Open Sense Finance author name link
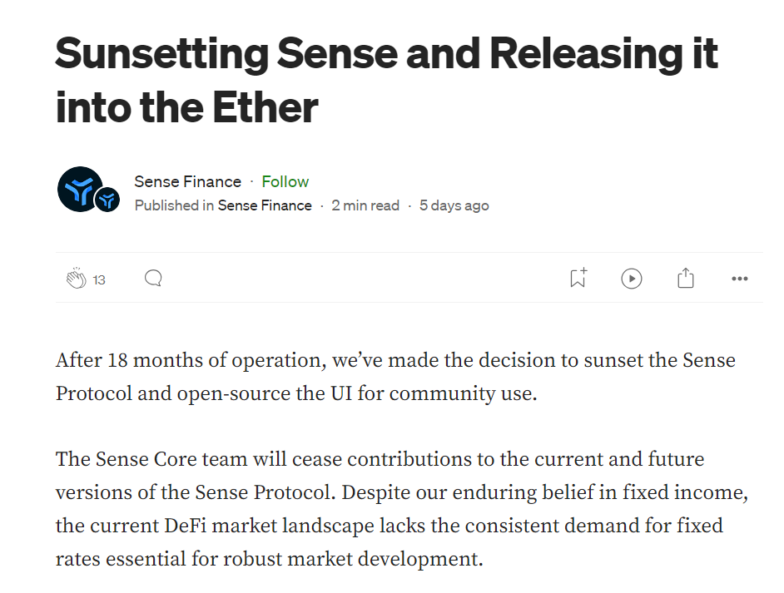 pos(187,182)
